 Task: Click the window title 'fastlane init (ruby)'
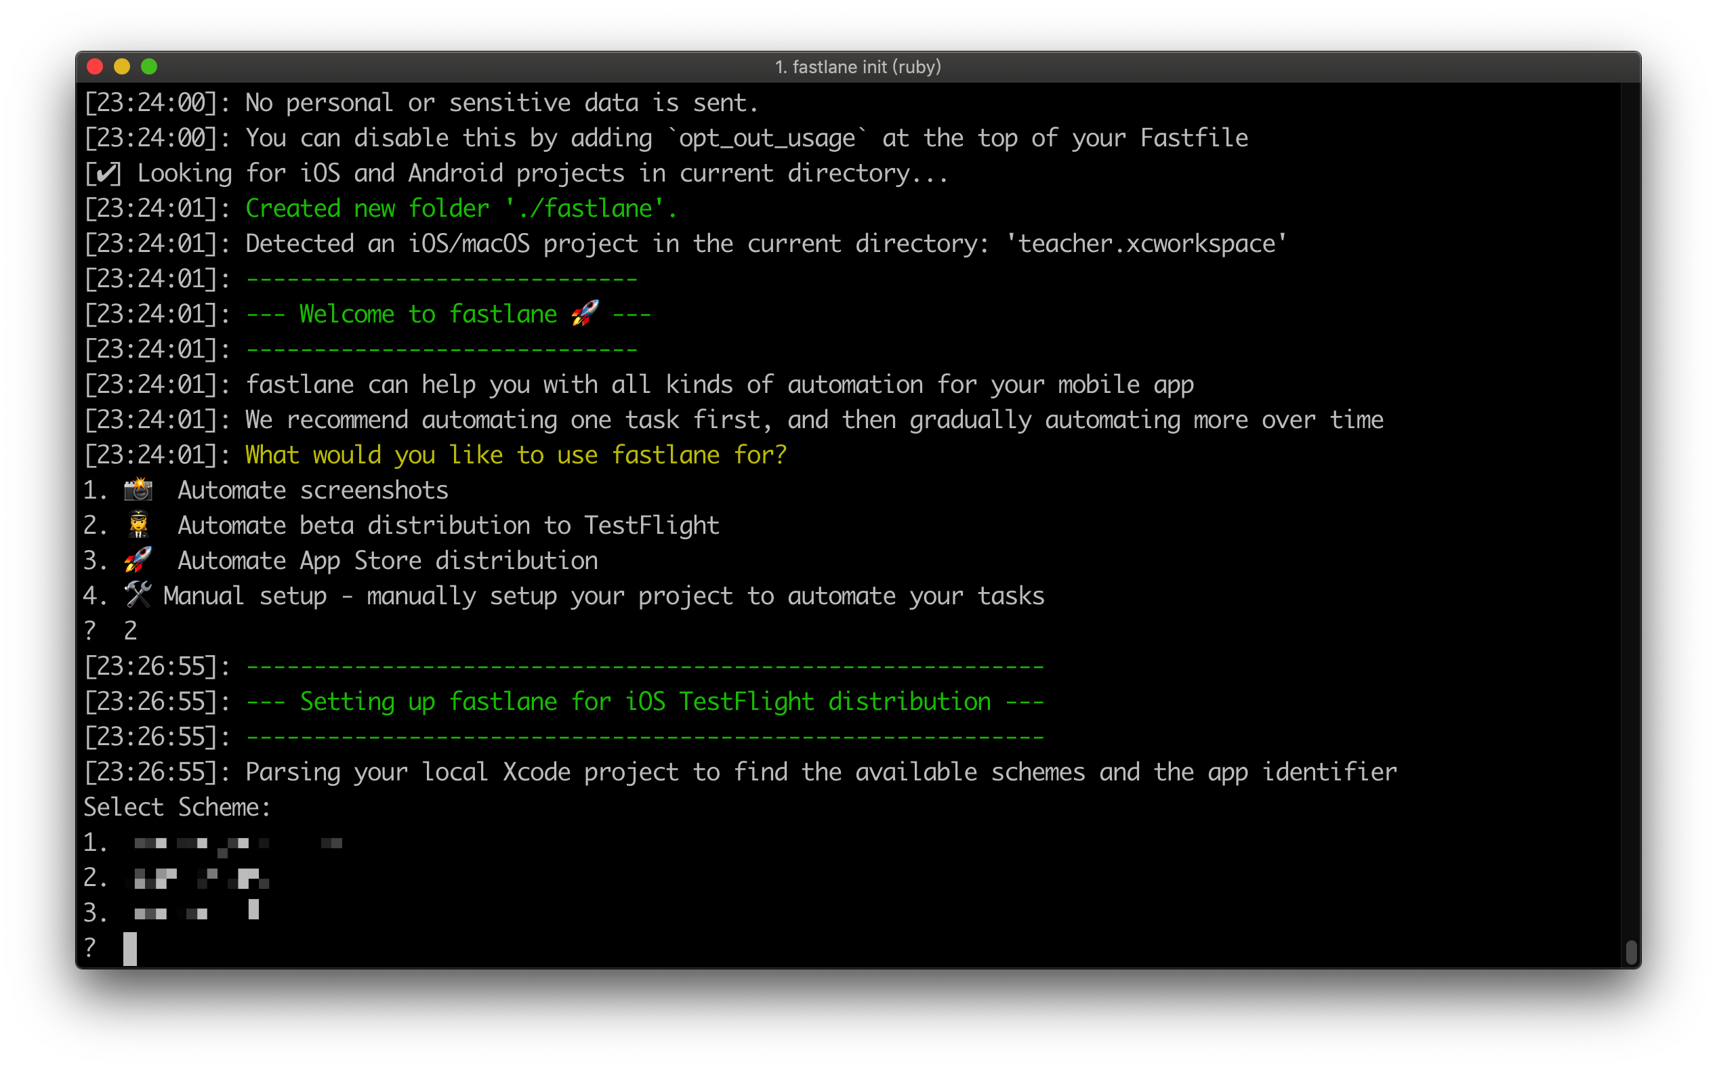click(858, 67)
